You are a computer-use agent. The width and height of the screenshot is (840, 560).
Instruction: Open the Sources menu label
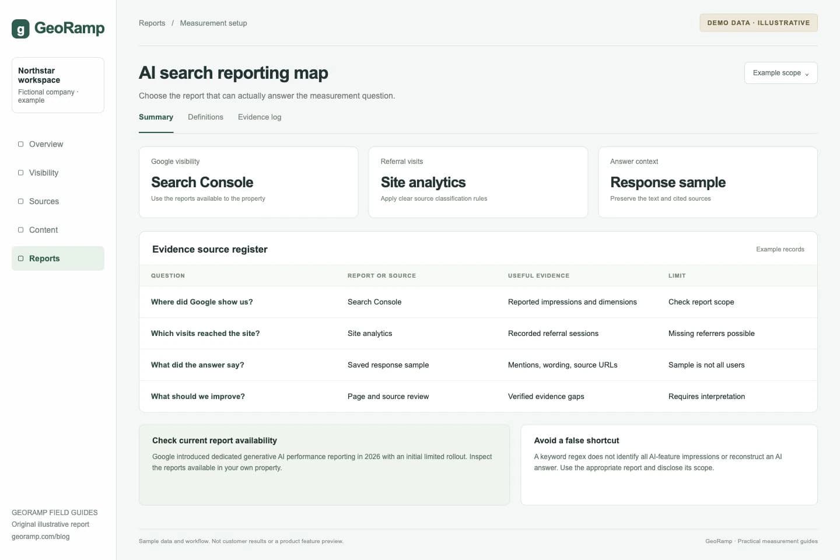pos(44,201)
